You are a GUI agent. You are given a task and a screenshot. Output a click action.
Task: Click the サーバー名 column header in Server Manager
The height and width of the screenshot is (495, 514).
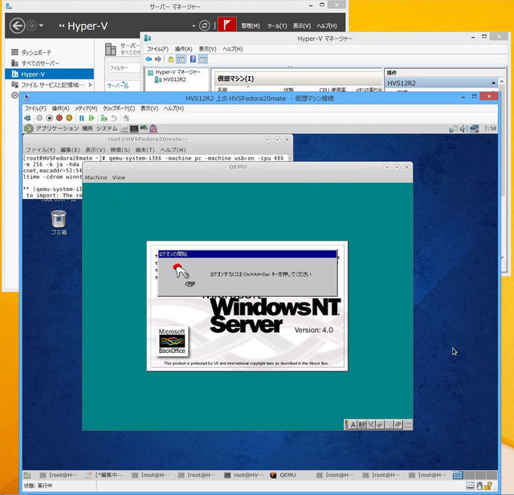click(118, 86)
